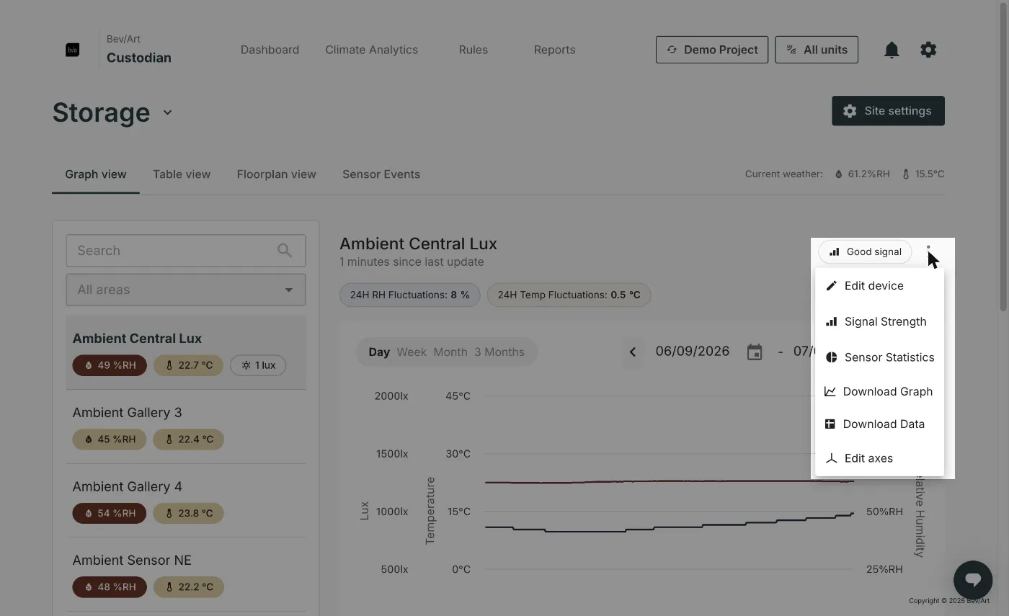Click the Bev/Art logo icon
The height and width of the screenshot is (616, 1009).
pos(72,50)
